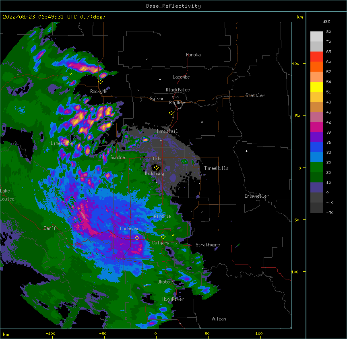The image size is (347, 339).
Task: Click the Strathmore town label
Action: pos(208,245)
